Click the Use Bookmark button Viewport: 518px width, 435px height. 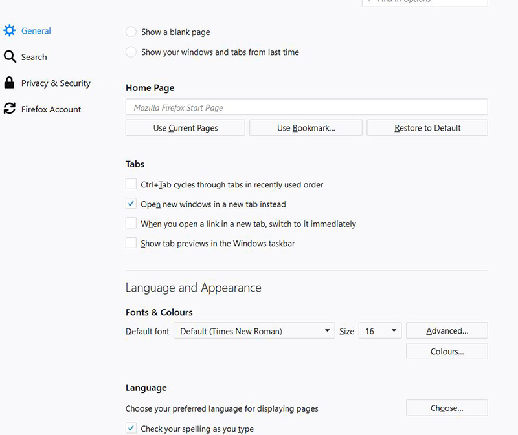(306, 128)
